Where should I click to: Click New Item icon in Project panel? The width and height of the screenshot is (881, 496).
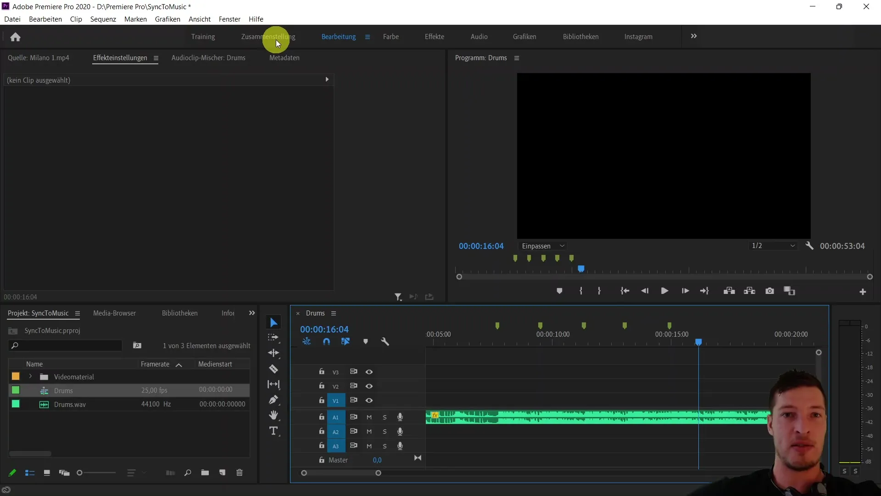[x=223, y=473]
